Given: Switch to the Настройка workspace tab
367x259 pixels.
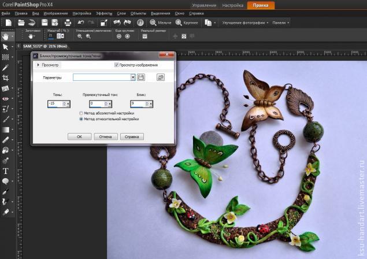Looking at the screenshot, I should pos(233,5).
